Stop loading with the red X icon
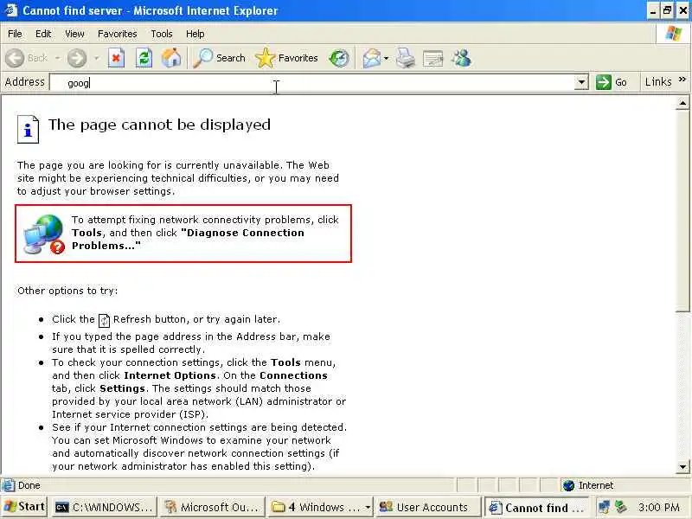This screenshot has width=692, height=519. click(117, 58)
